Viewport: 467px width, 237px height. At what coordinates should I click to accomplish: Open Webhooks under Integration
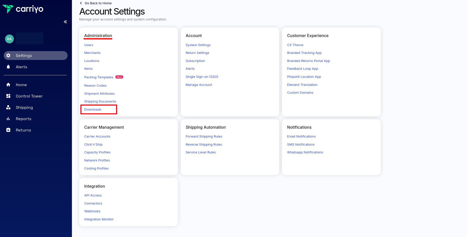point(92,211)
